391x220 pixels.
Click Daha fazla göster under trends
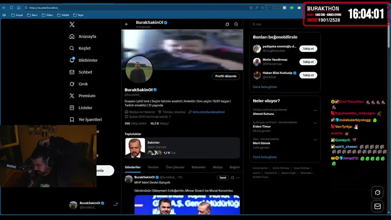click(x=265, y=157)
